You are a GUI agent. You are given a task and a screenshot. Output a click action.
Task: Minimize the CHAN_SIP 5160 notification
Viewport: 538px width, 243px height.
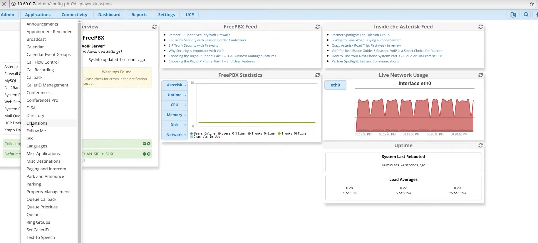click(144, 154)
